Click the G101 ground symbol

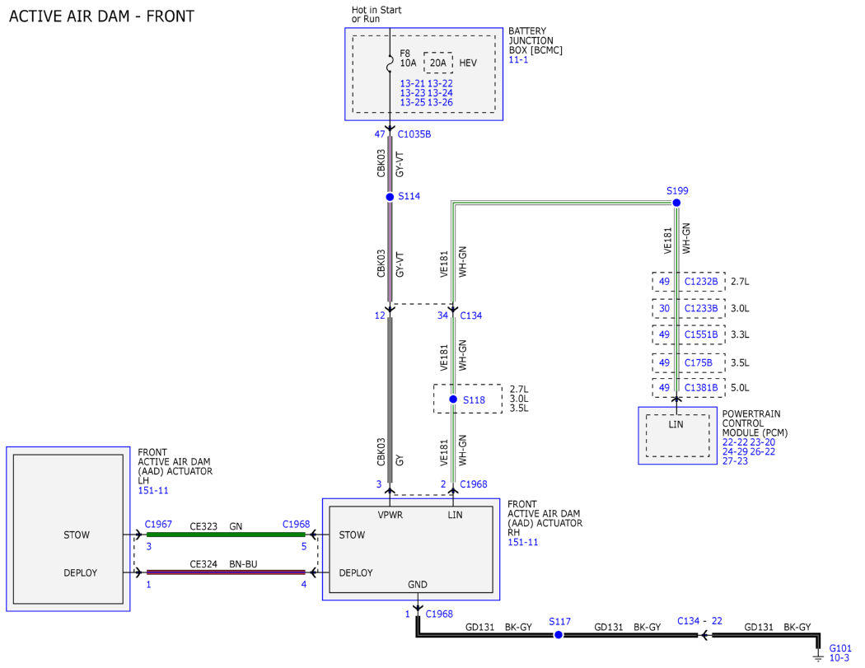point(818,655)
